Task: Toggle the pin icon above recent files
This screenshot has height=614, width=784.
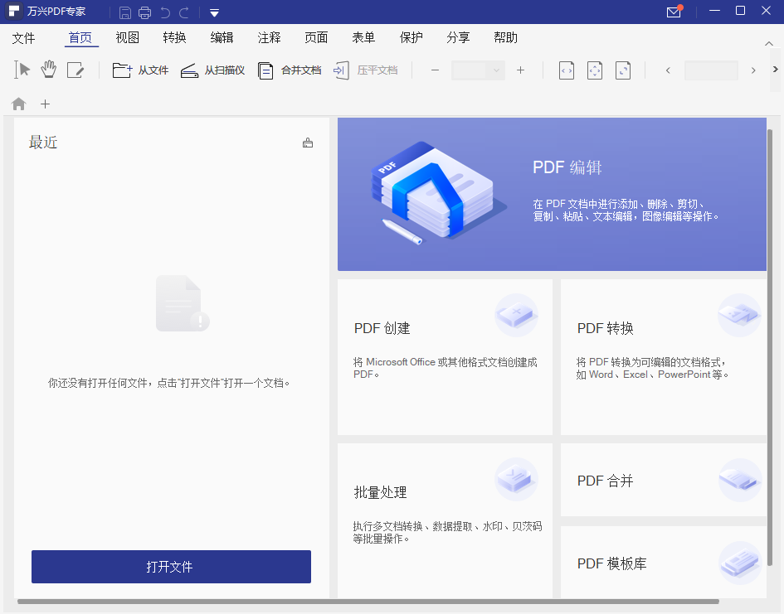Action: (x=308, y=143)
